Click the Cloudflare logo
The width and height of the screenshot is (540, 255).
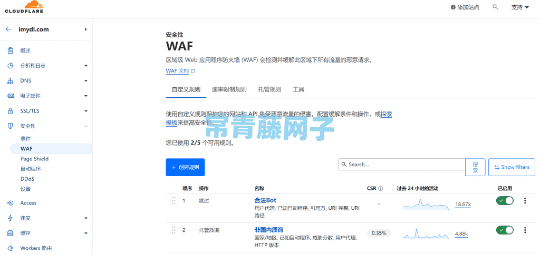[24, 7]
